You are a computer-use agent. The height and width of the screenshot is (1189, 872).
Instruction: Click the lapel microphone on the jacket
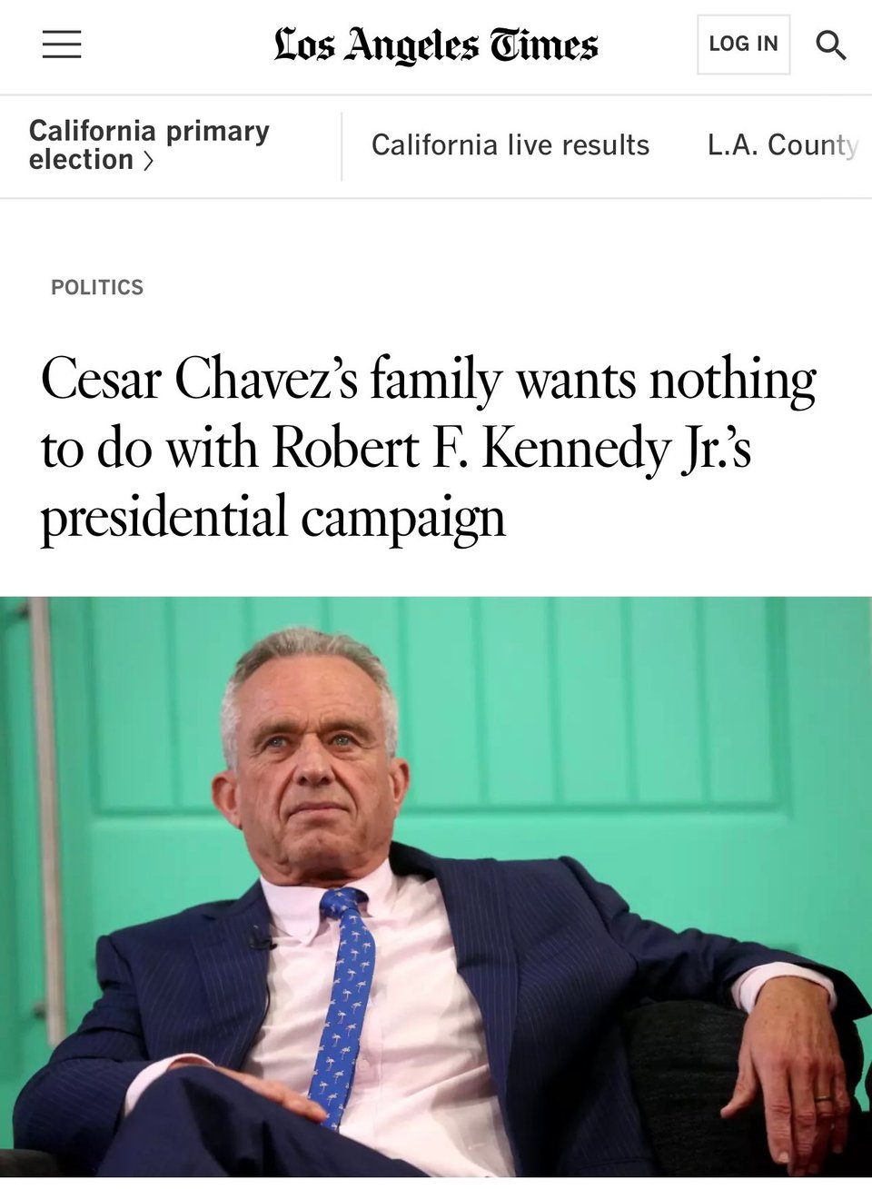click(264, 942)
